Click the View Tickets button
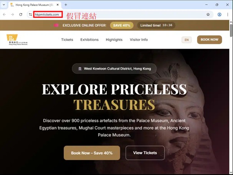The image size is (233, 175). pos(145,153)
